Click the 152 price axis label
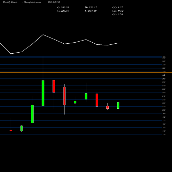Image resolution: width=172 pixels, height=172 pixels. coord(164,128)
